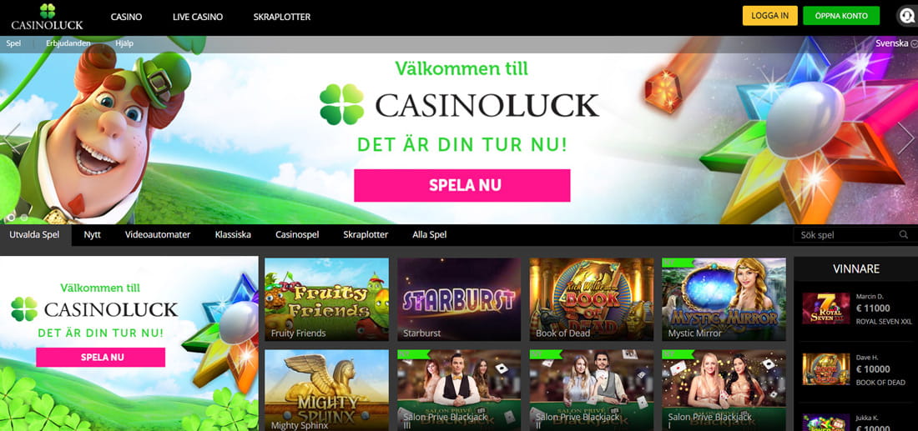Click the CasinoLuck clover logo in header

click(x=48, y=17)
